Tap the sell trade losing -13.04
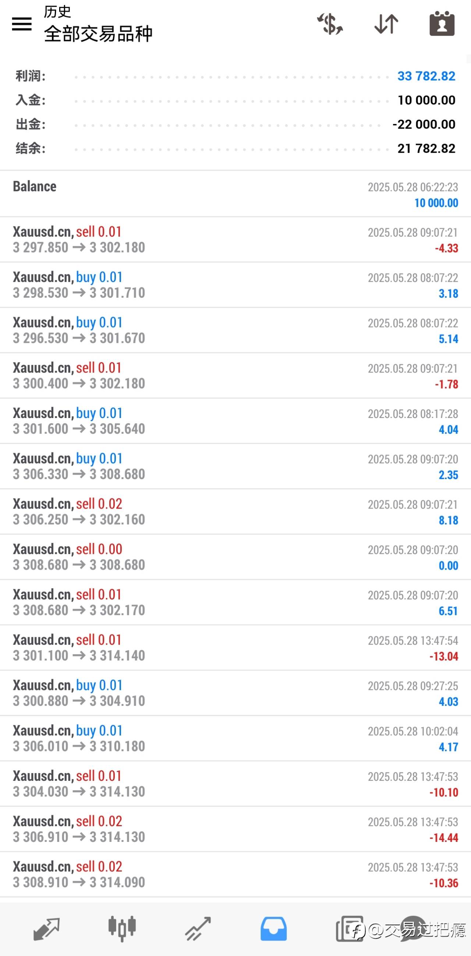Image resolution: width=471 pixels, height=956 pixels. pos(235,648)
